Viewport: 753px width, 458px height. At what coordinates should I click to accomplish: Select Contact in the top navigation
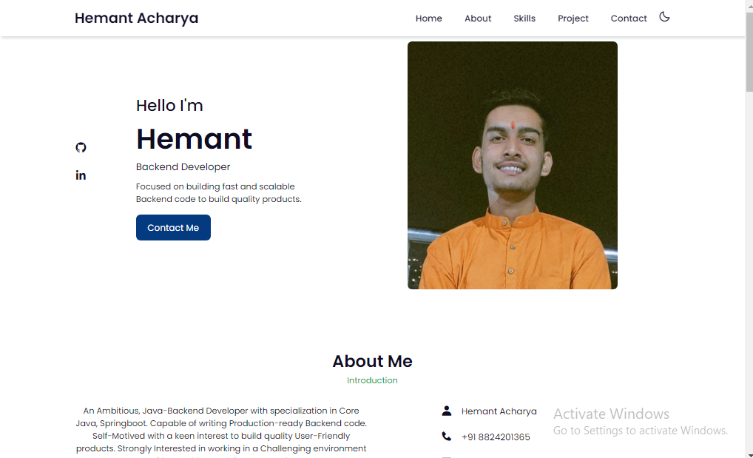pyautogui.click(x=629, y=18)
